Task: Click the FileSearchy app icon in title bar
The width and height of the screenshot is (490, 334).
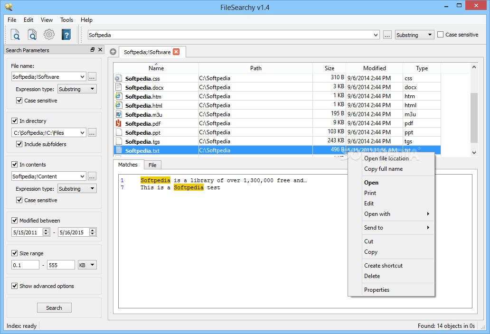Action: coord(9,7)
